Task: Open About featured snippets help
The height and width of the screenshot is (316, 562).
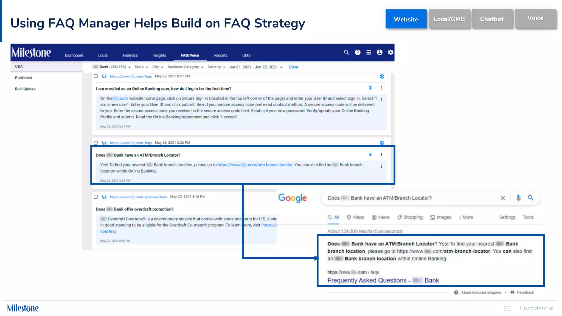Action: pyautogui.click(x=477, y=292)
